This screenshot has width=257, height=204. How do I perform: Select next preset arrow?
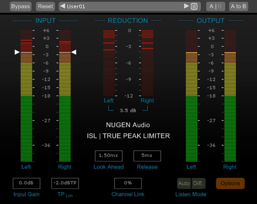pyautogui.click(x=186, y=6)
